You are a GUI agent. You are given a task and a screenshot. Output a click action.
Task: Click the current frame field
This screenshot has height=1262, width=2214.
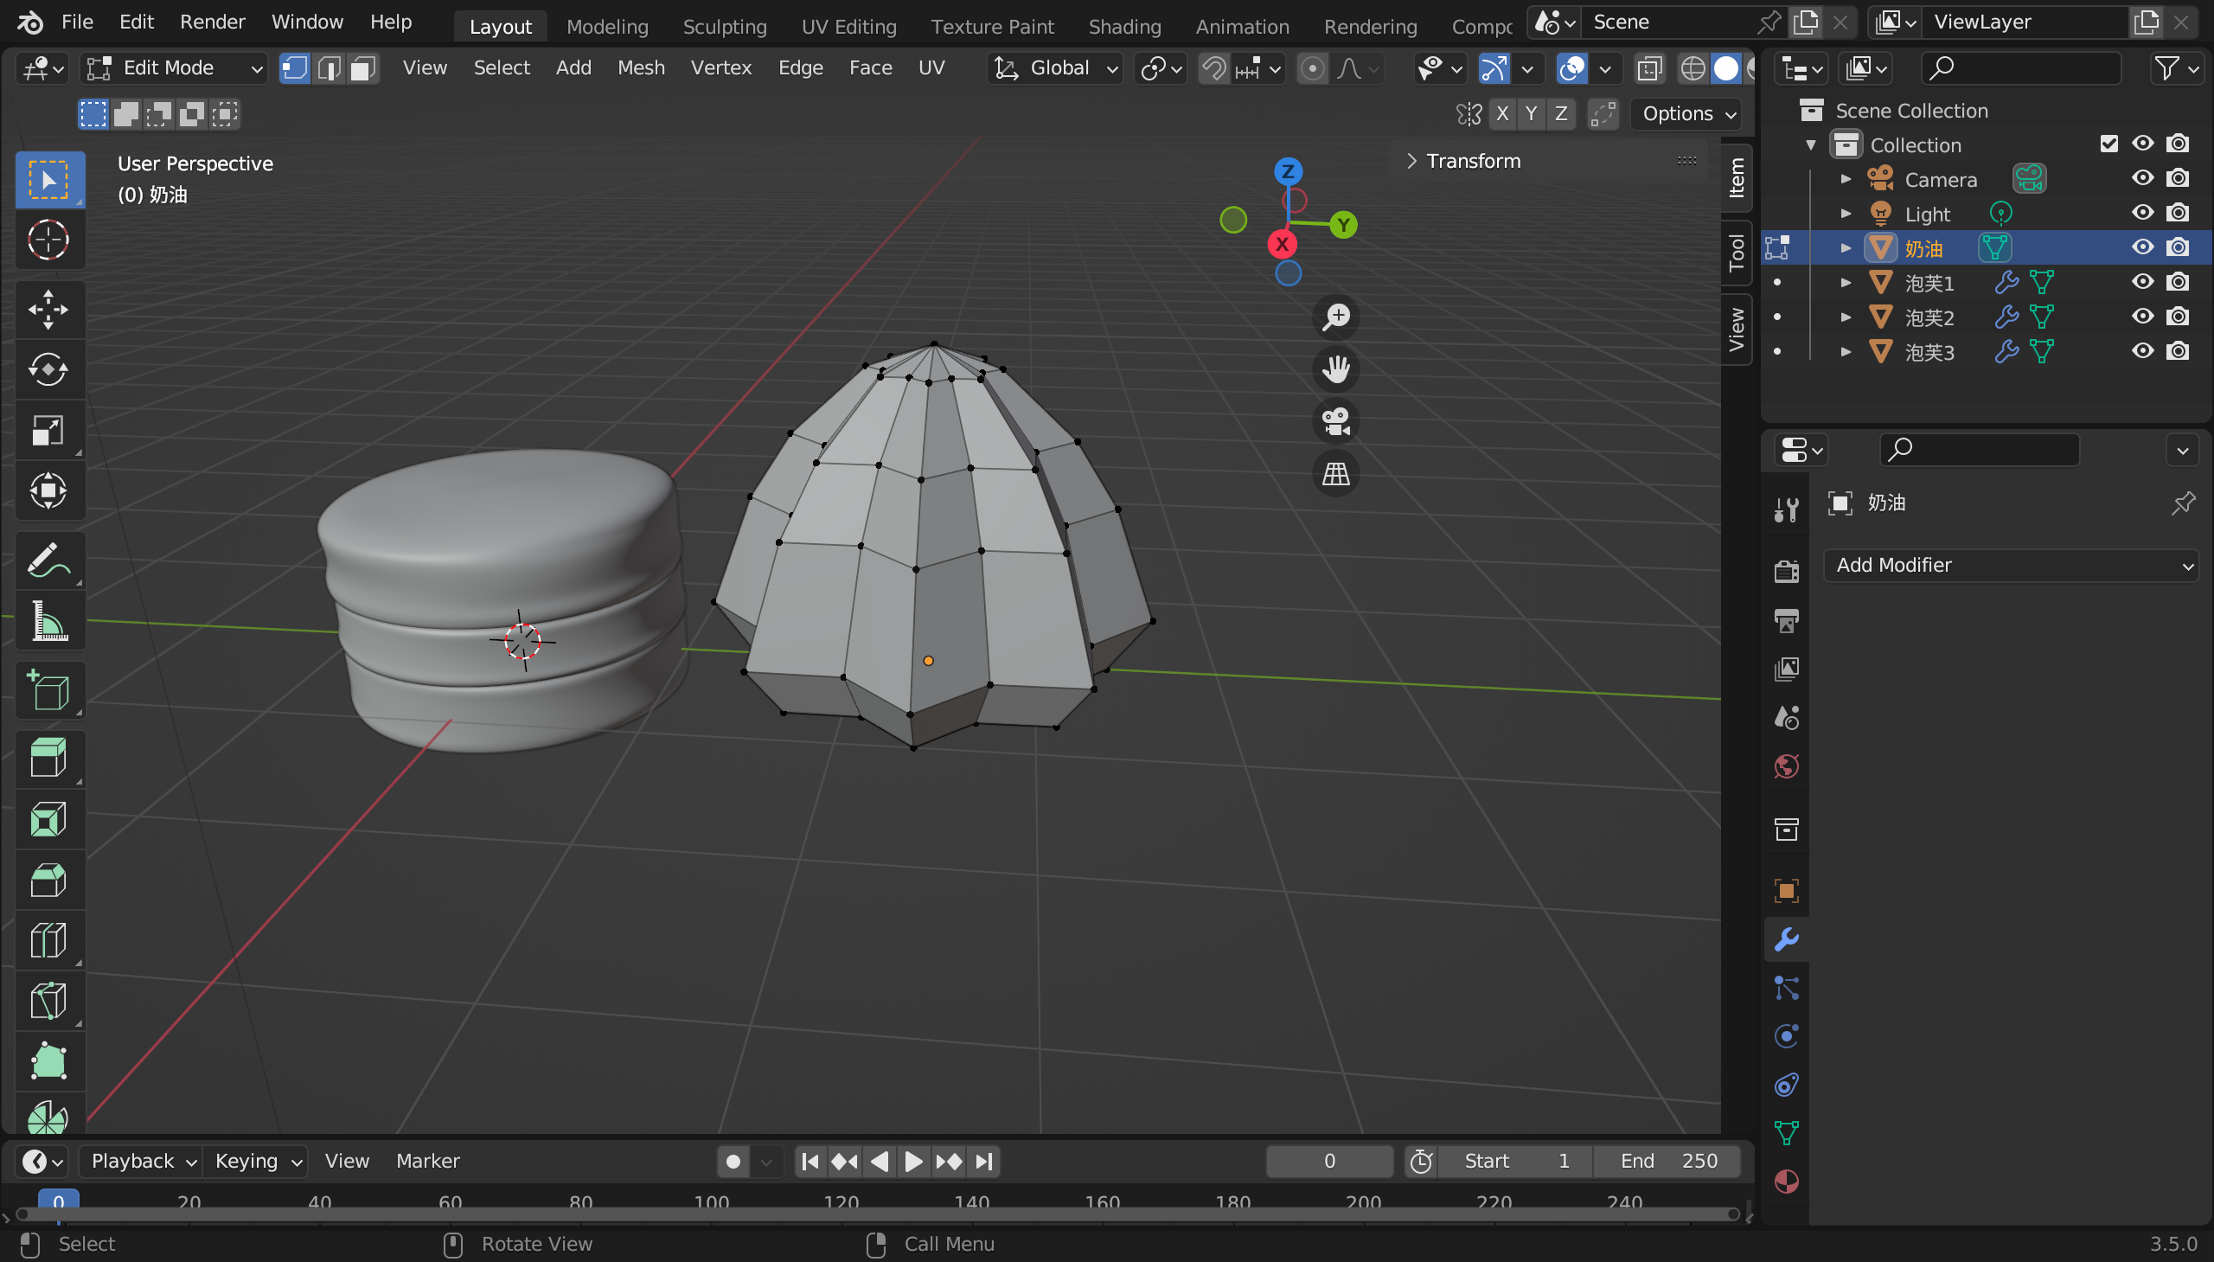click(1328, 1161)
